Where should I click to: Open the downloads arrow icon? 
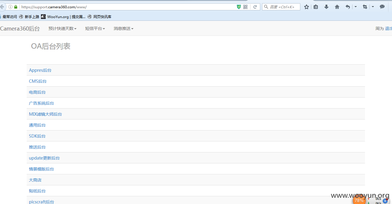326,7
